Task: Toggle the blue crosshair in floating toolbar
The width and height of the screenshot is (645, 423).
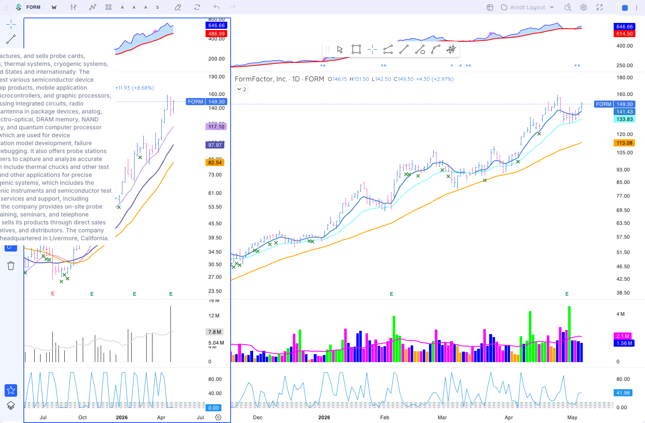Action: pos(372,50)
